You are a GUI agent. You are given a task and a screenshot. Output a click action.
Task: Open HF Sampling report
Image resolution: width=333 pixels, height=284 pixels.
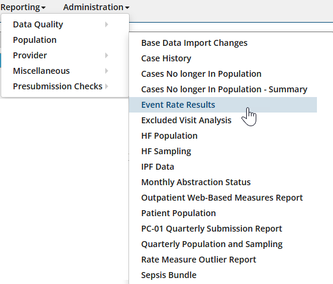click(166, 151)
